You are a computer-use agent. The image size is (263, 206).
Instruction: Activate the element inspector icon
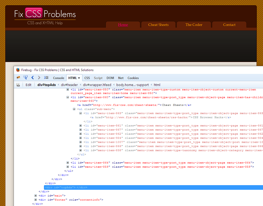click(25, 78)
